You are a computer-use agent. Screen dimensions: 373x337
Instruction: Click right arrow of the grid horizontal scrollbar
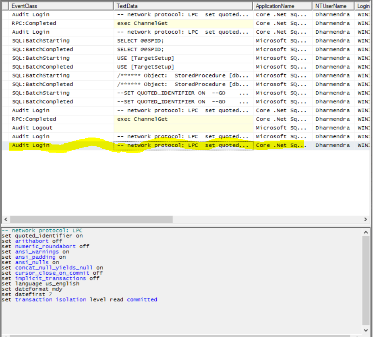(366, 219)
